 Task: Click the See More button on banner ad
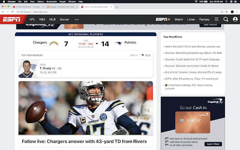pos(210,25)
